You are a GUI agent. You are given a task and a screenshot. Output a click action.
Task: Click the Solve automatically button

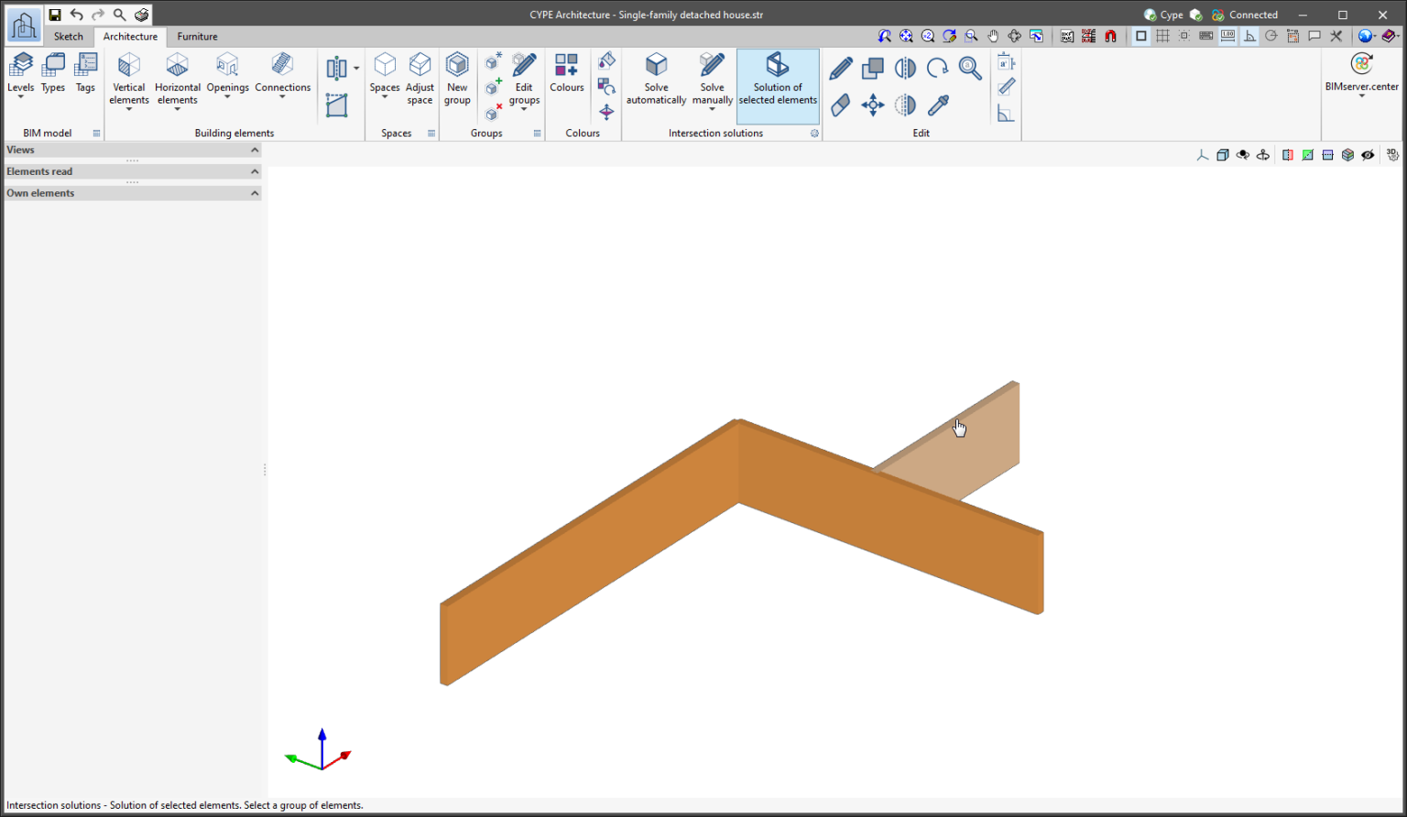[656, 79]
